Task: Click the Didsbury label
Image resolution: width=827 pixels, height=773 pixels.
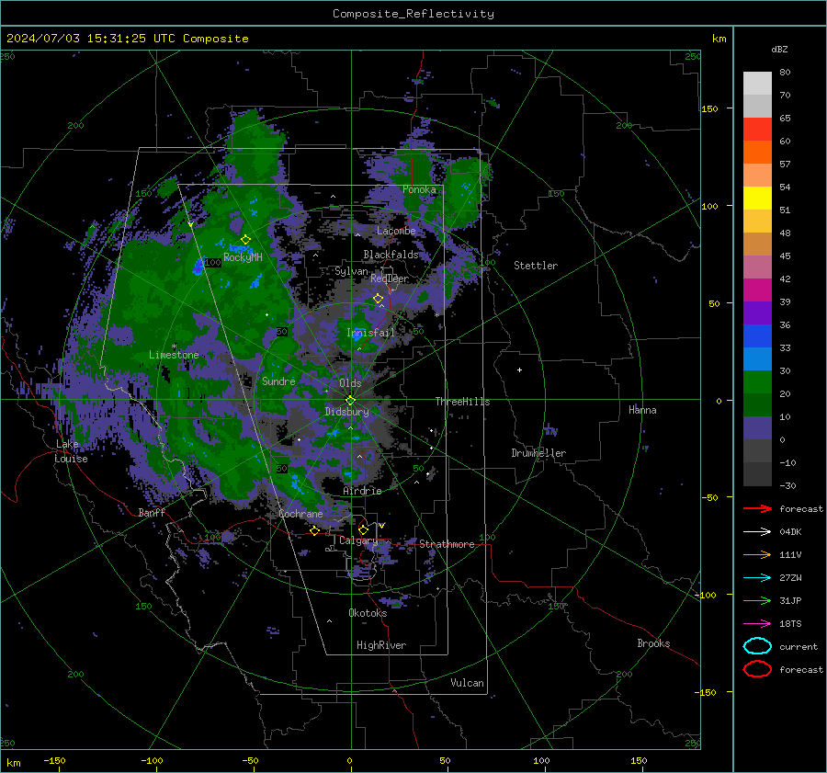Action: click(x=346, y=412)
